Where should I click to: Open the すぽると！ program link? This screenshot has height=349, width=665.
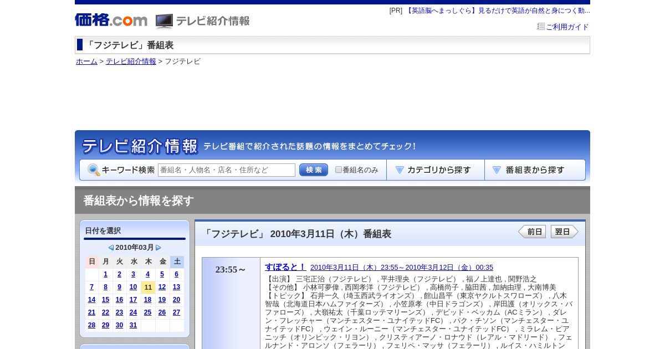click(285, 266)
